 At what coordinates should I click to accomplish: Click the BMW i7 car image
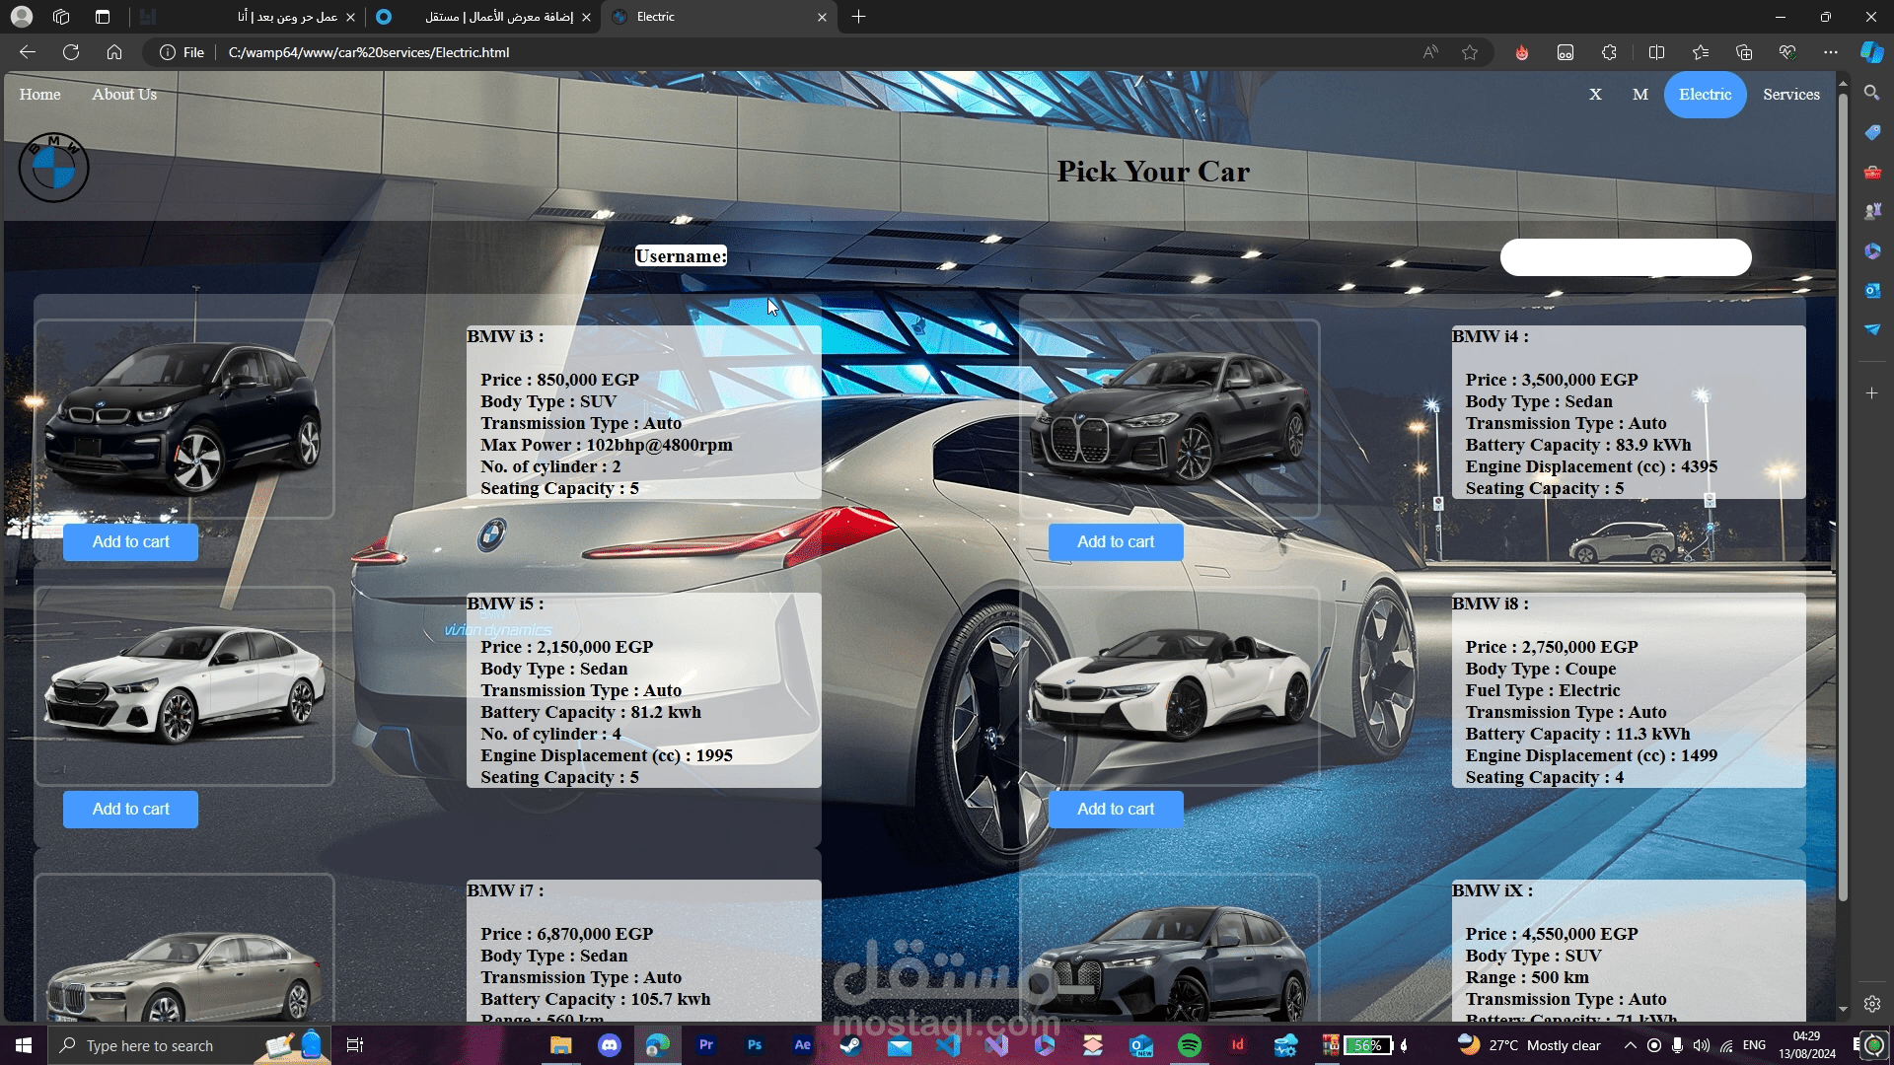[x=184, y=949]
